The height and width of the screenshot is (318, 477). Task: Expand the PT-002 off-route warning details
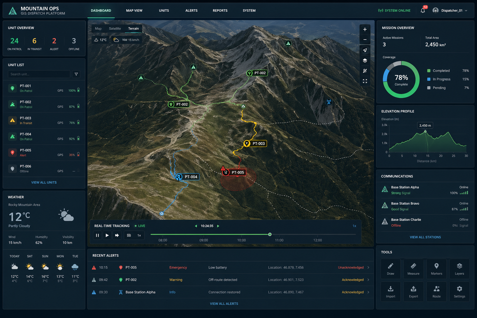(368, 280)
